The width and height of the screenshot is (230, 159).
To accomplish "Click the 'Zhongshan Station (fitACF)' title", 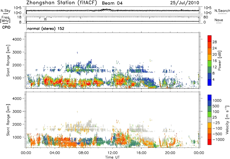I will click(x=62, y=3).
